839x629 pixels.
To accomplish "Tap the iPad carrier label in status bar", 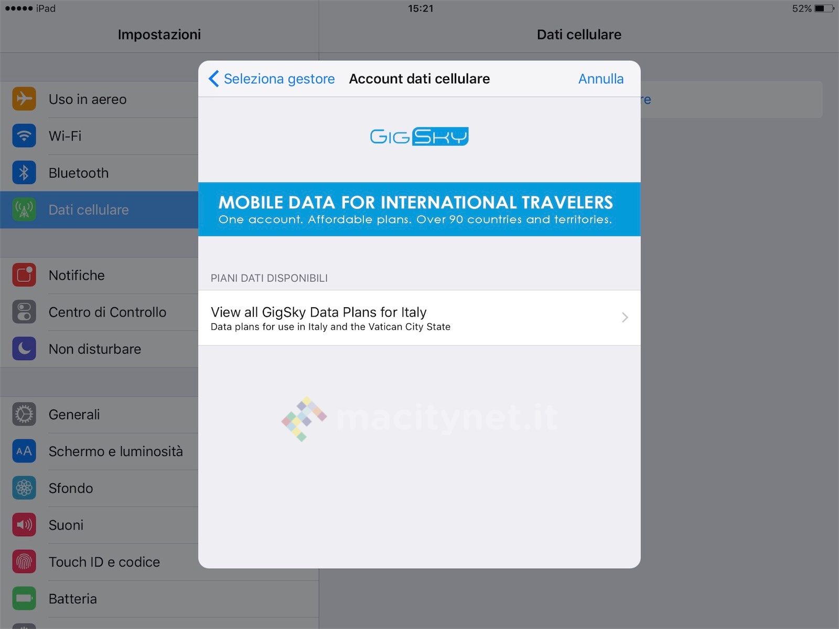I will pyautogui.click(x=46, y=8).
